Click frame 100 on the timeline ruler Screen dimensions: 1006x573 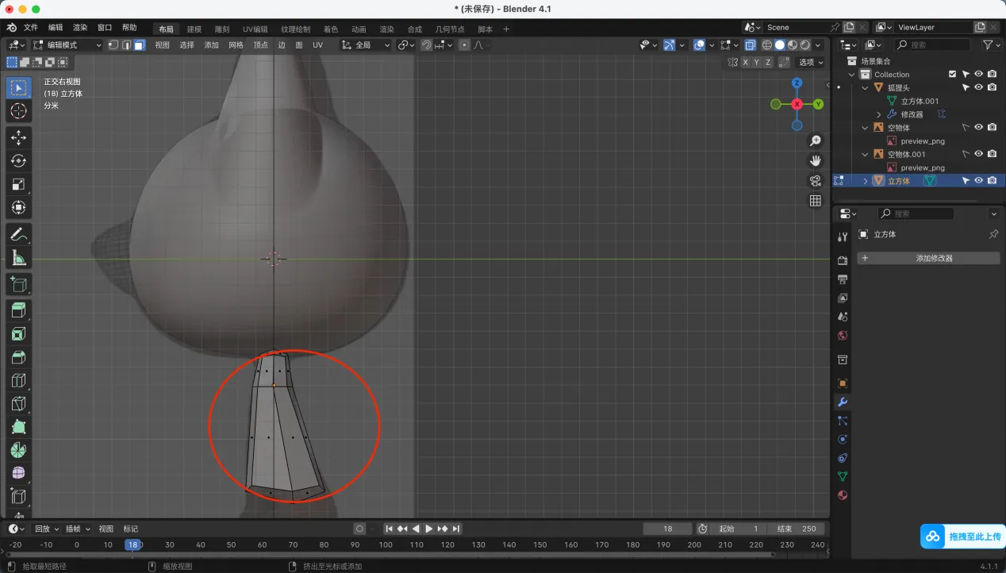[386, 544]
